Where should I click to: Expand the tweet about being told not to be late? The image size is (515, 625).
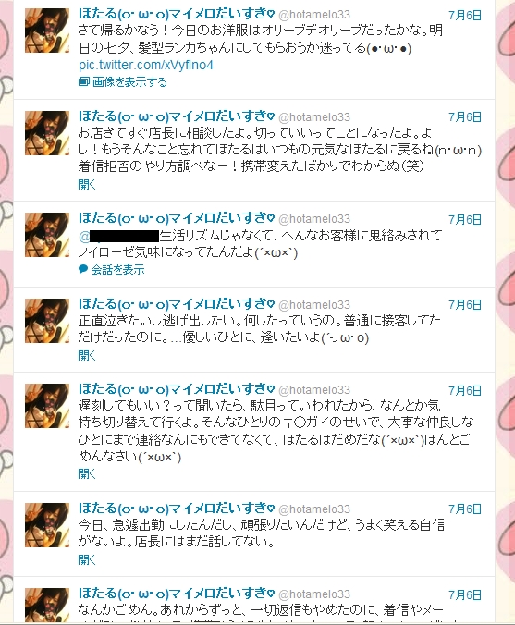pos(87,474)
